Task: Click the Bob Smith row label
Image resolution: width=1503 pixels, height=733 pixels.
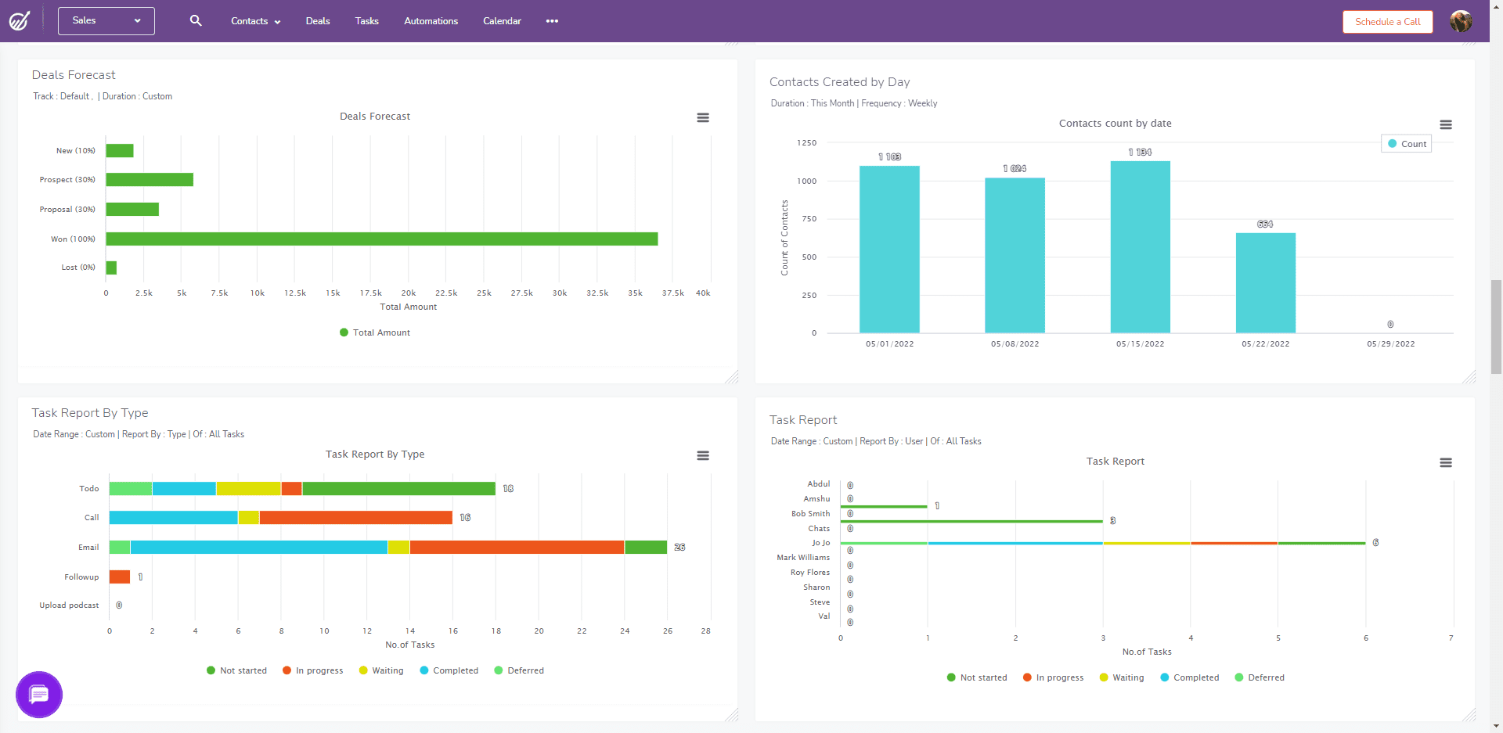Action: (x=810, y=514)
